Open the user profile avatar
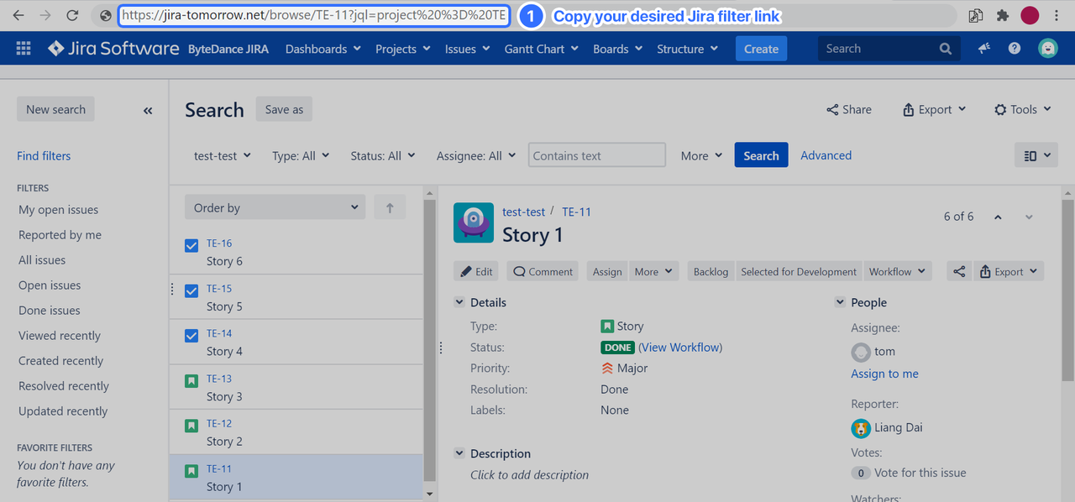This screenshot has height=502, width=1075. click(1047, 49)
